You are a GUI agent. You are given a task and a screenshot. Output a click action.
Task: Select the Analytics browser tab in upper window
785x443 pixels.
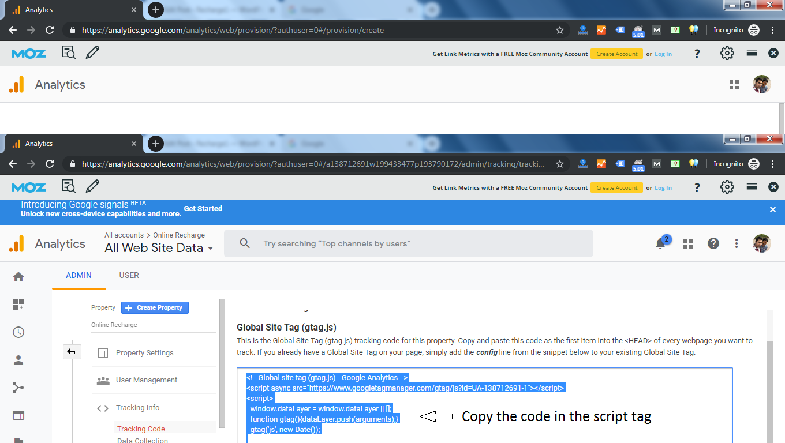(75, 10)
